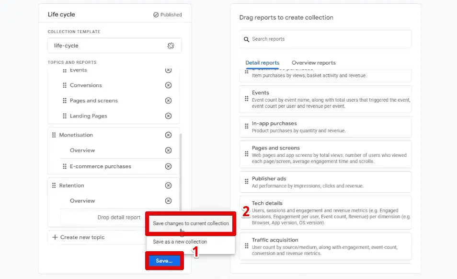Delete the Retention topic using its X icon
Image resolution: width=457 pixels, height=279 pixels.
point(168,186)
